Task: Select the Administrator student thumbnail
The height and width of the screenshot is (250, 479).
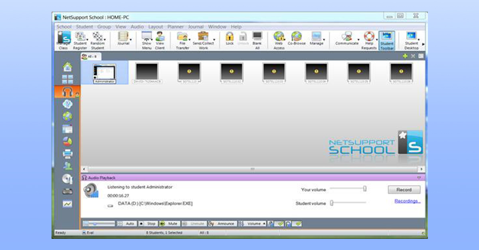Action: [105, 72]
